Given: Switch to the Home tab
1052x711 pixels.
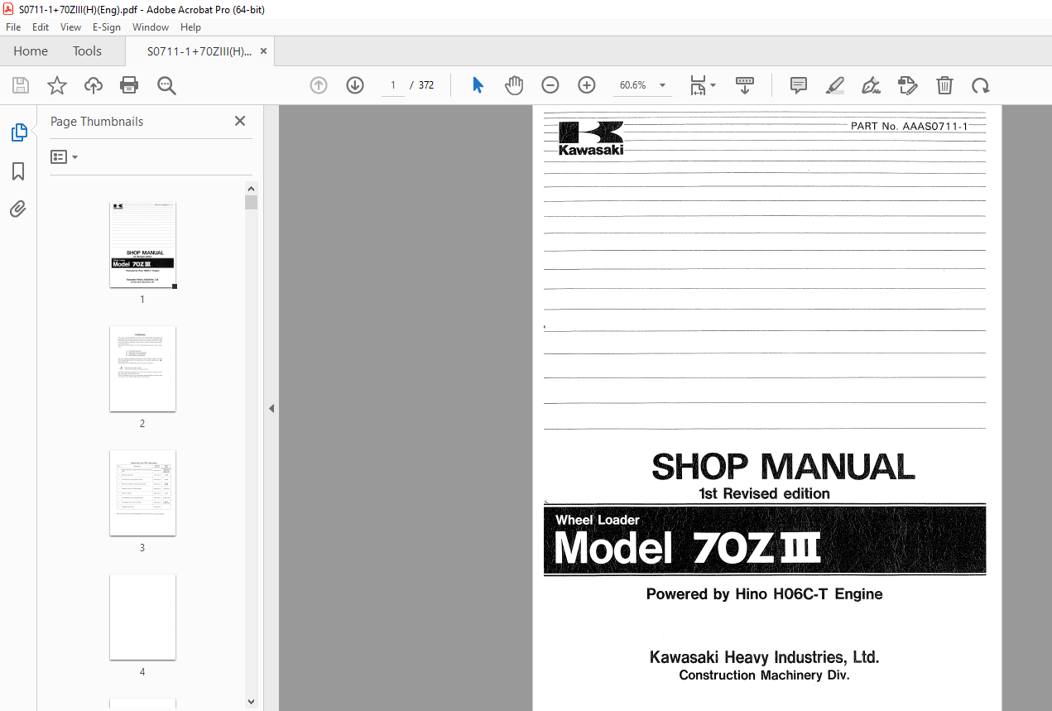Looking at the screenshot, I should (31, 51).
